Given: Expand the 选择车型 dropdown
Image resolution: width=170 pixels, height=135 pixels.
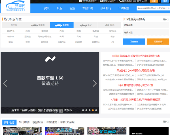Looking at the screenshot, I should [x=146, y=33].
